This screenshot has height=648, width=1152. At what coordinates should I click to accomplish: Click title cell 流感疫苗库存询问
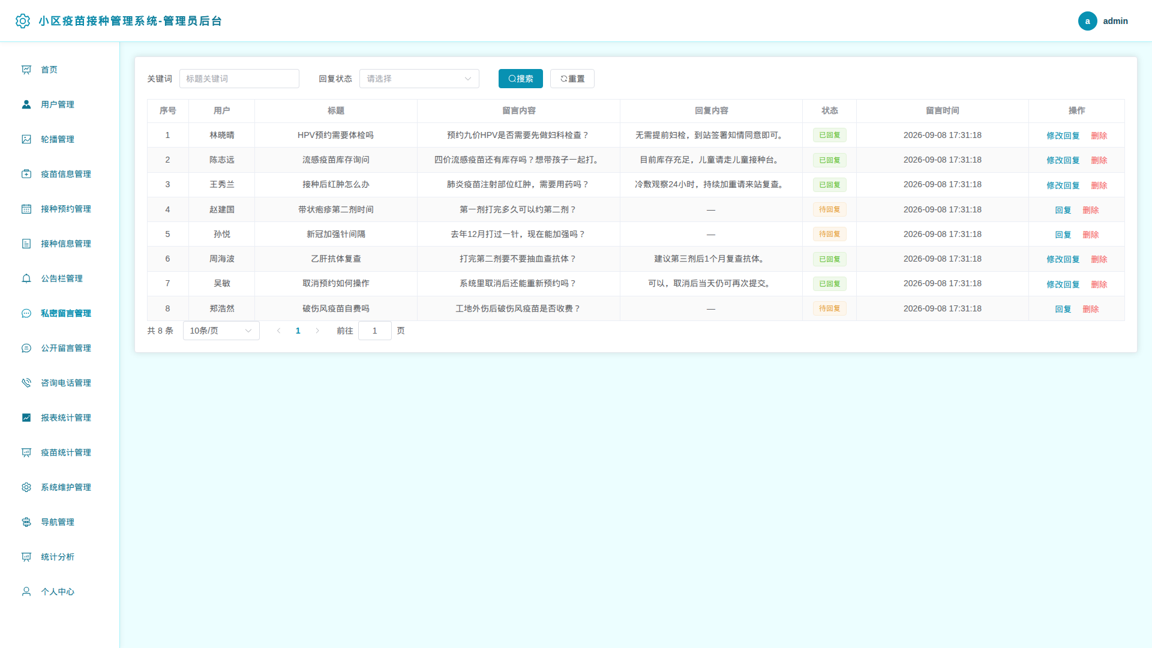click(336, 160)
